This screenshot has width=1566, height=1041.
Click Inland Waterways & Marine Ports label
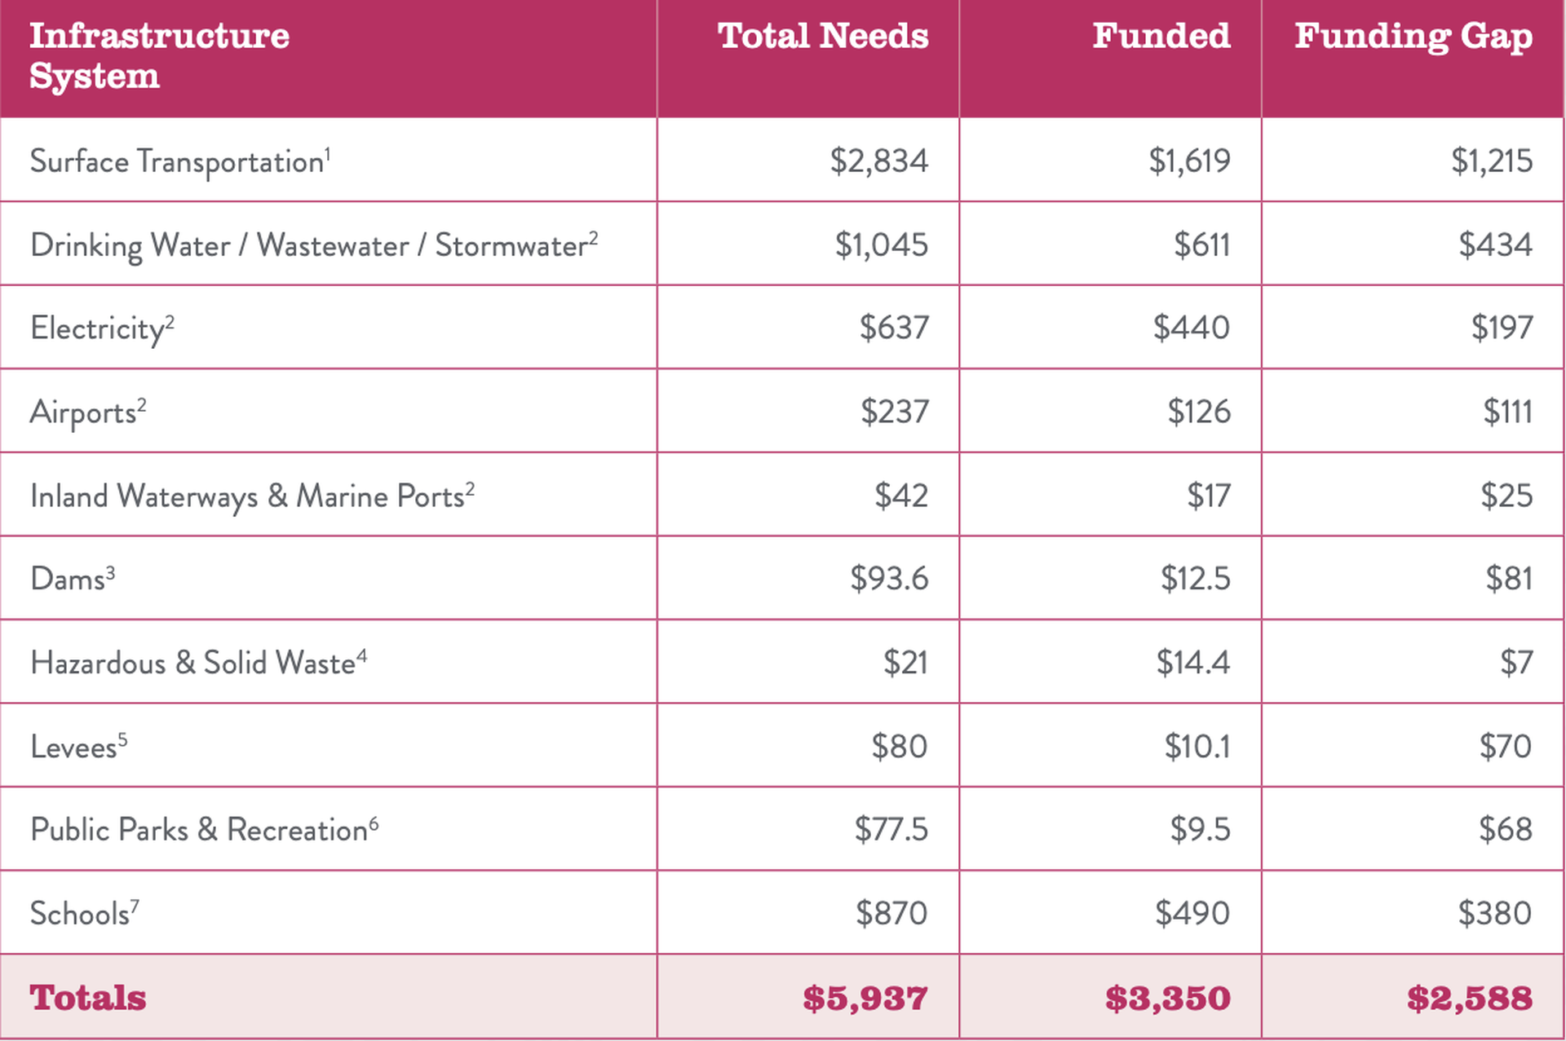coord(252,496)
